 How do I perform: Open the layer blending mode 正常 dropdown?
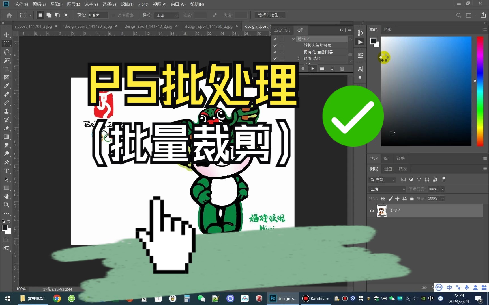click(387, 189)
